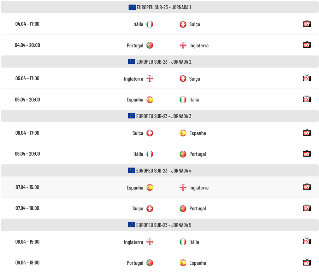Screen dimensions: 319x274
Task: Open the TV icon for Inglaterra vs Itália match
Action: (307, 241)
